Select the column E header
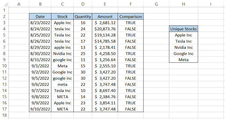This screenshot has width=225, height=119. [105, 4]
